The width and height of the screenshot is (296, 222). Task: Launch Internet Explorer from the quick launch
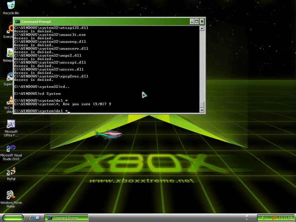(32, 218)
